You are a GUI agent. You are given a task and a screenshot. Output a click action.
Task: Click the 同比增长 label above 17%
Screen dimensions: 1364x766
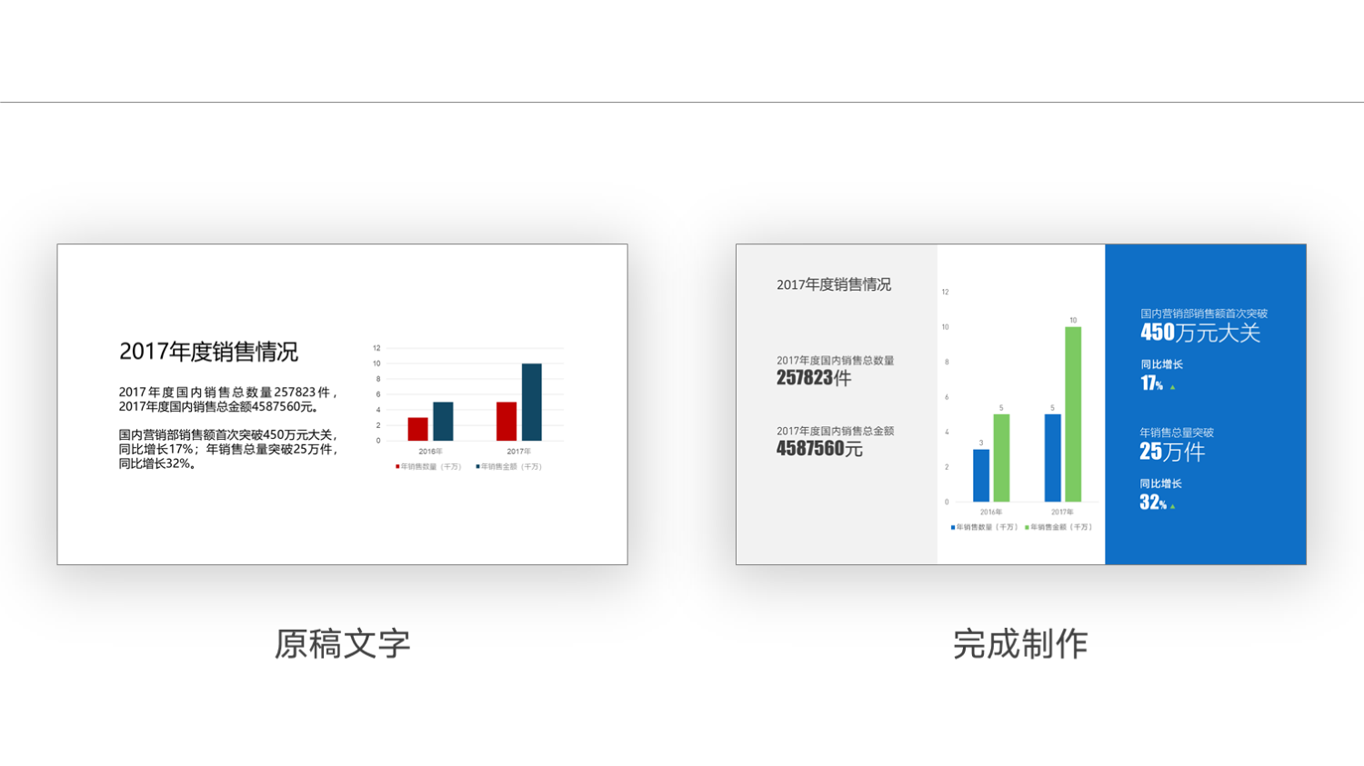click(x=1161, y=364)
